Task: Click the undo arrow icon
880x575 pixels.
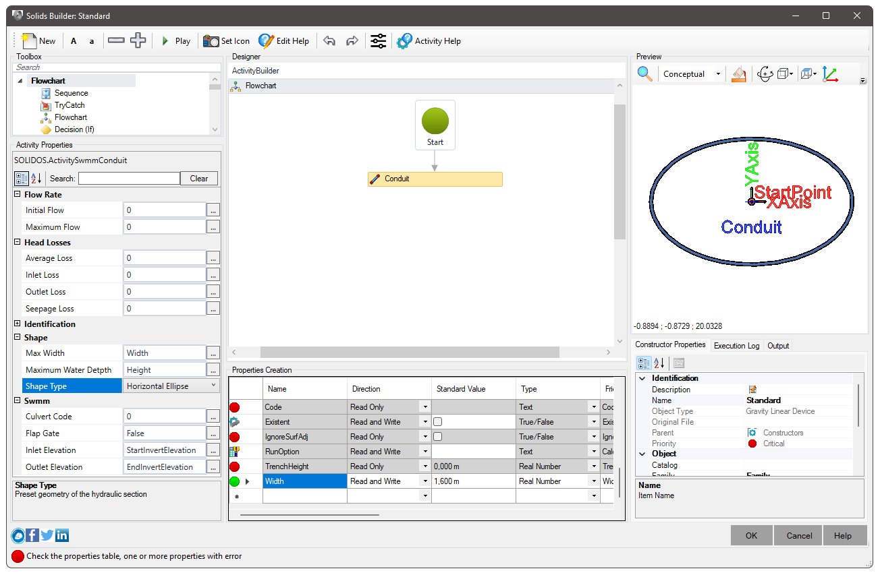Action: (x=329, y=41)
